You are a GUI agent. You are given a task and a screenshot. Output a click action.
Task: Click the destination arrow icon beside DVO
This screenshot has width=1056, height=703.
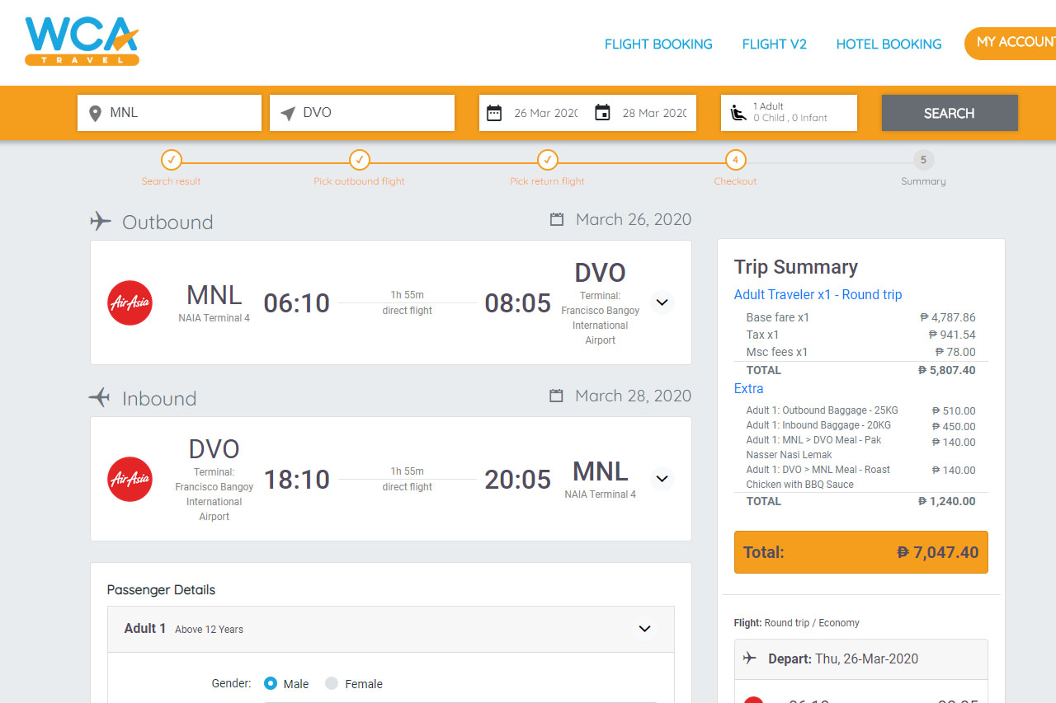pyautogui.click(x=288, y=113)
